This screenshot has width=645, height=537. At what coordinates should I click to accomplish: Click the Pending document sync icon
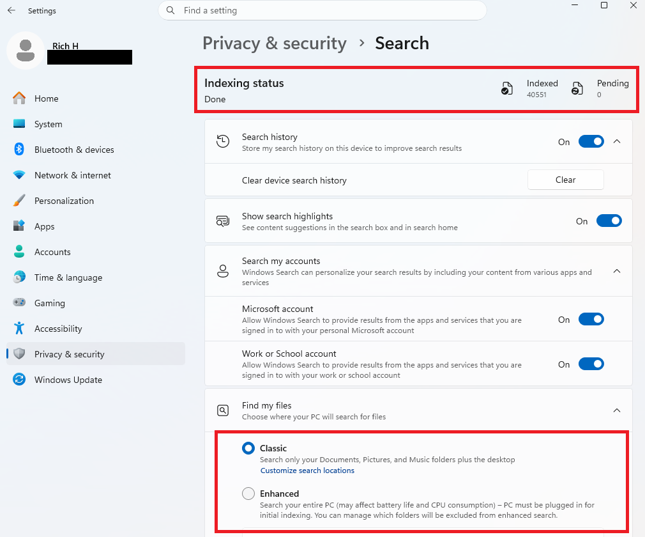point(577,88)
